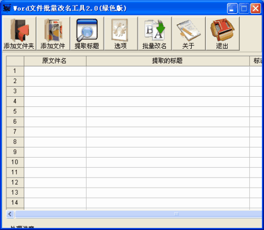
Task: Select row header 2
Action: point(15,81)
